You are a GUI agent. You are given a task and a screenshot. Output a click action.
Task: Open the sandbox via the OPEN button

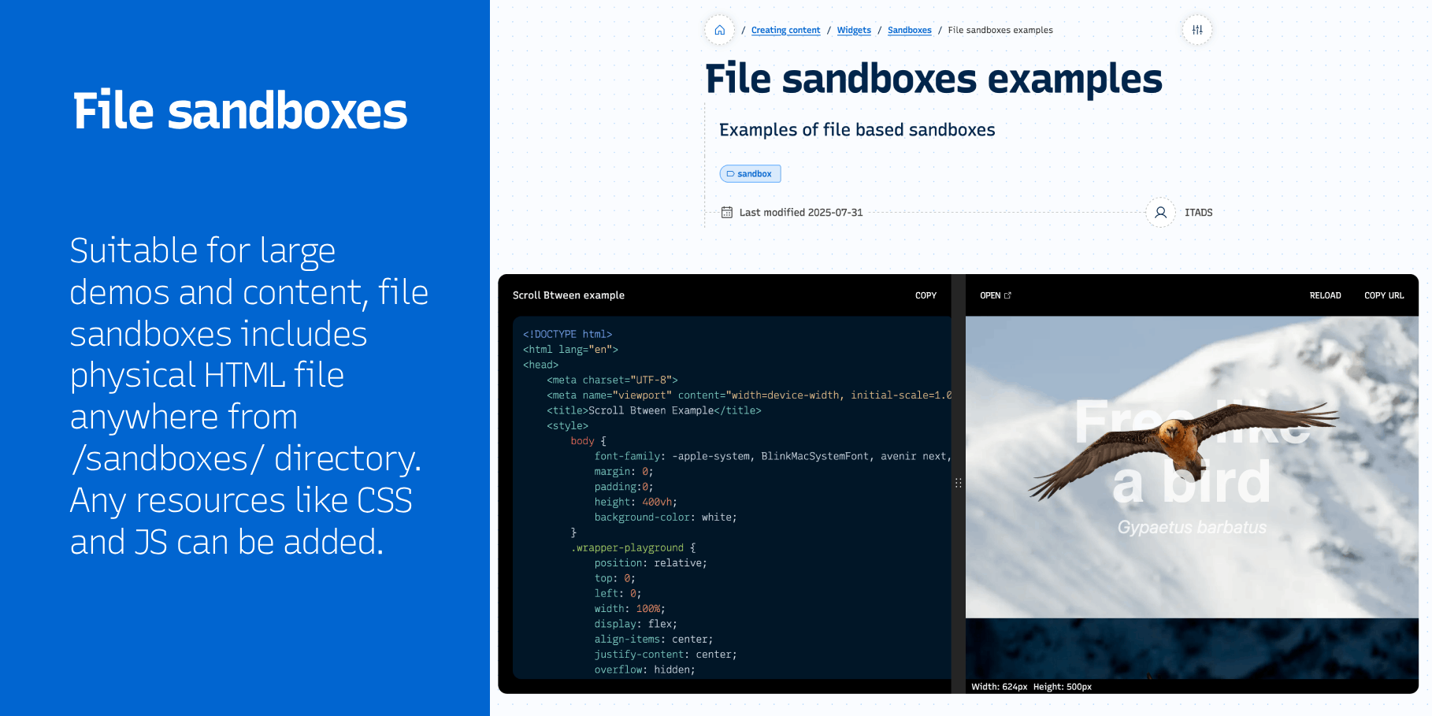(x=990, y=295)
